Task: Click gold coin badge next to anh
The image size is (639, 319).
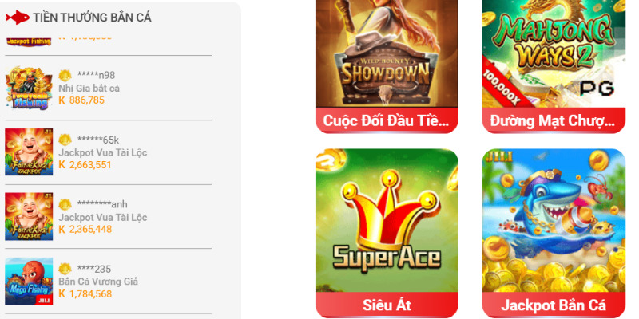Action: pyautogui.click(x=65, y=204)
